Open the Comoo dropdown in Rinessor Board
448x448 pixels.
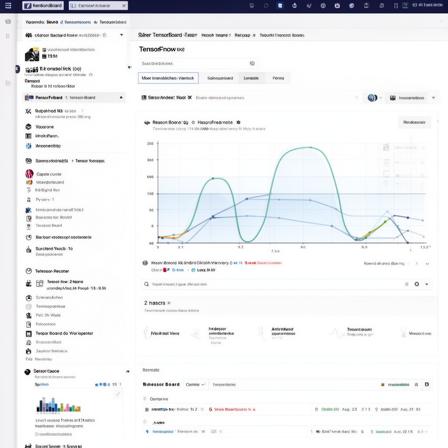coord(196,385)
